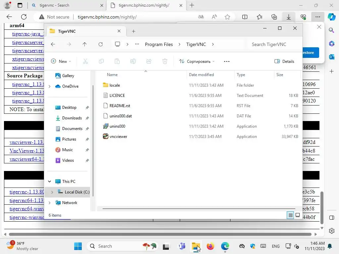Screen dimensions: 339x254
Task: Click Browser essentials heart icon
Action: tap(303, 17)
